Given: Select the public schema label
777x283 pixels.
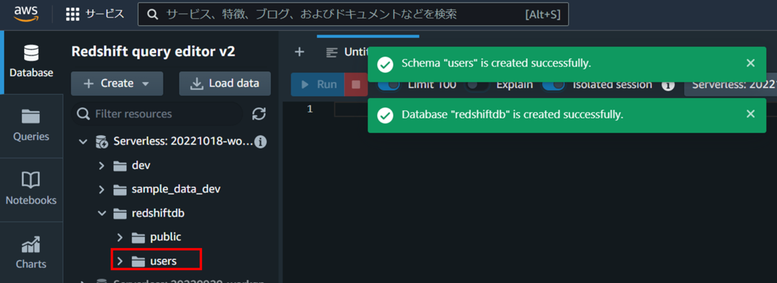Looking at the screenshot, I should 166,237.
